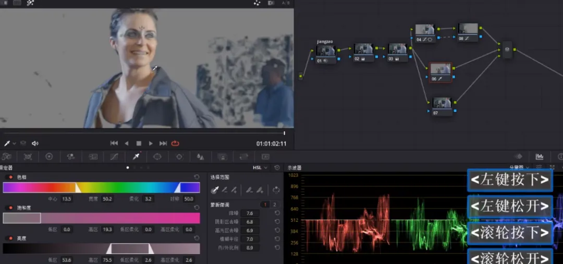Click the luminance 高区 field 75.5

[107, 260]
